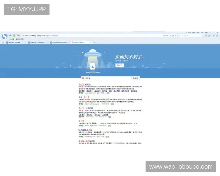Switch to the tab starting with 支付宝

click(59, 43)
